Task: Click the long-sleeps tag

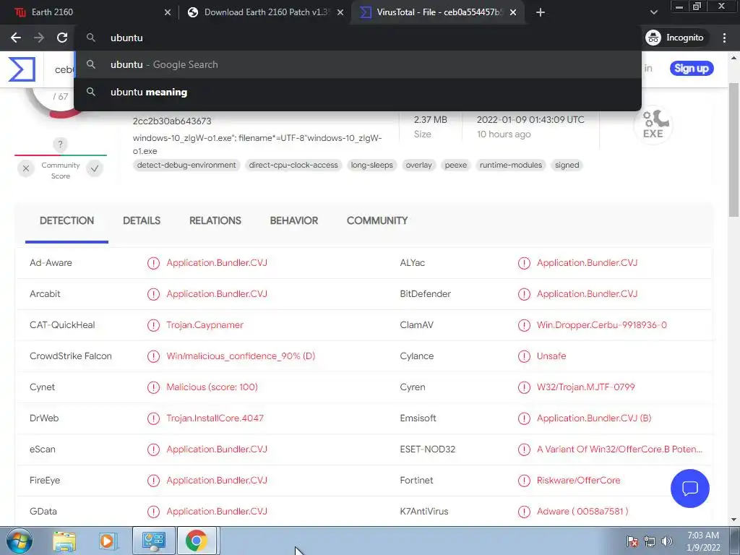Action: [372, 165]
